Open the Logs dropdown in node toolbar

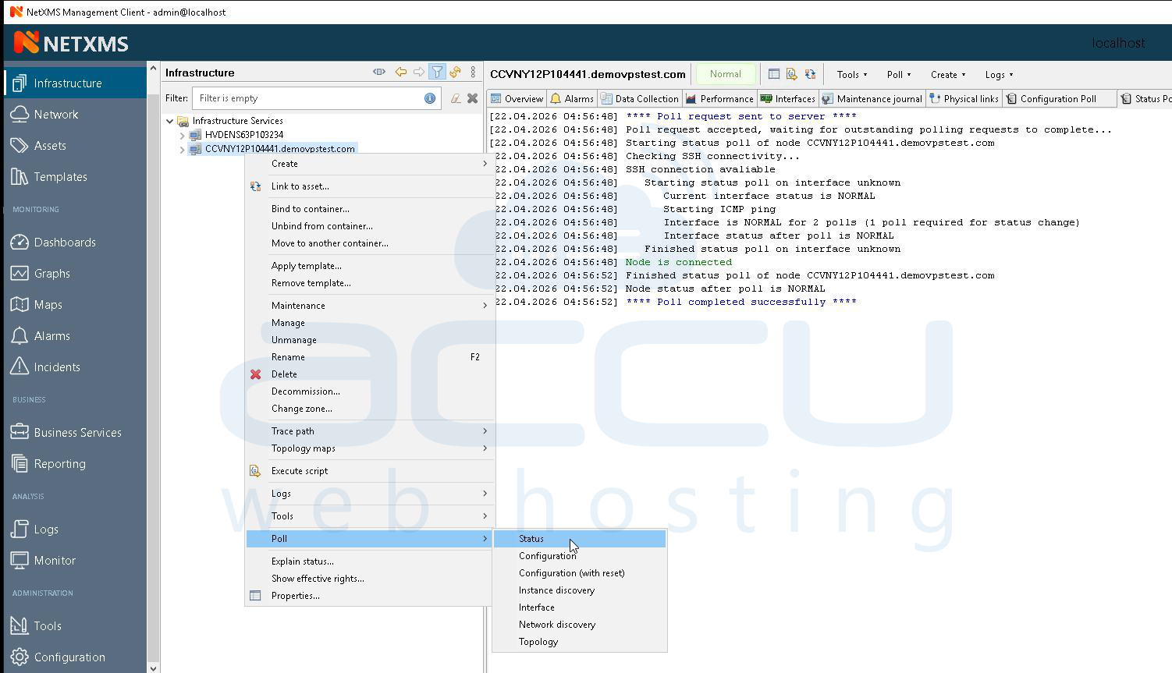point(999,74)
